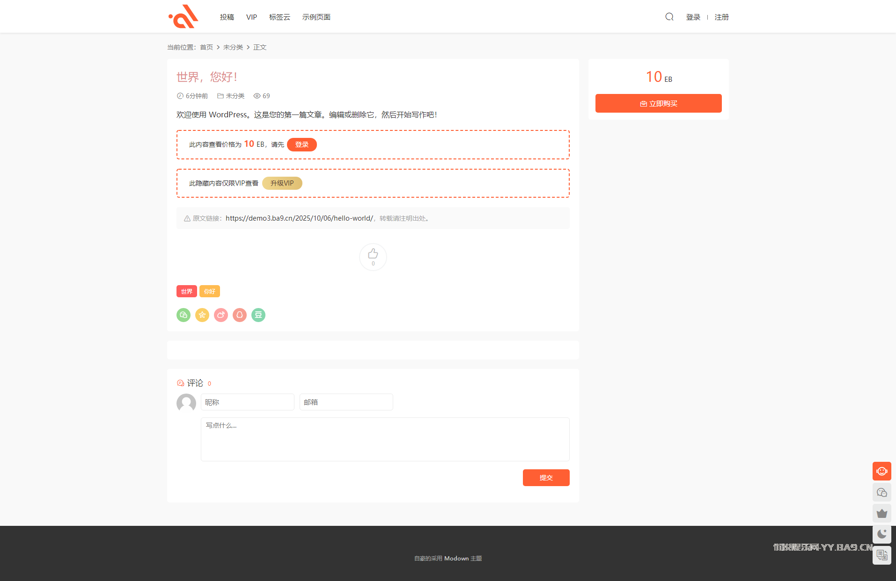Screen dimensions: 896x581
Task: Open the VIP menu item
Action: (251, 17)
